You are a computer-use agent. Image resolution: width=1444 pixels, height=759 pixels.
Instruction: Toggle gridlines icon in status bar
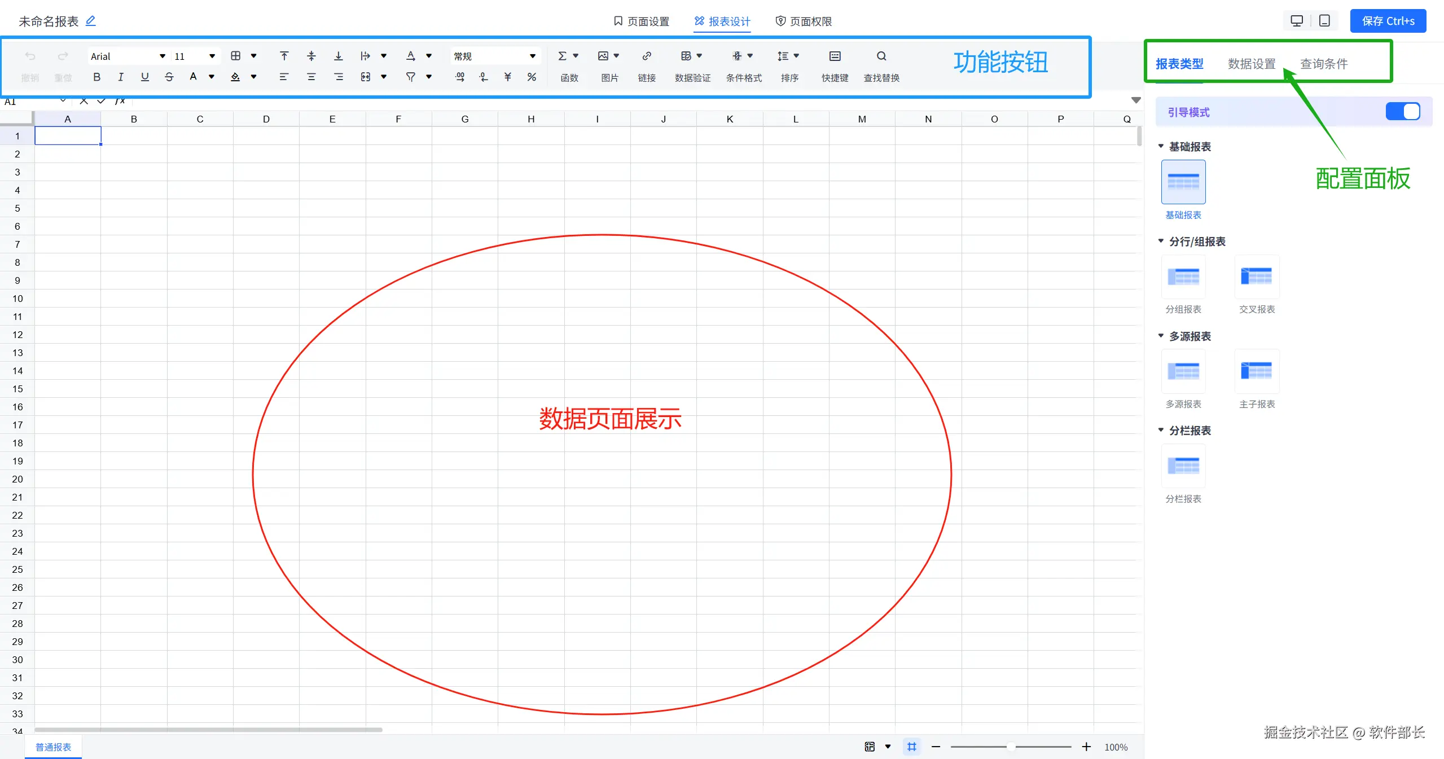pyautogui.click(x=911, y=747)
